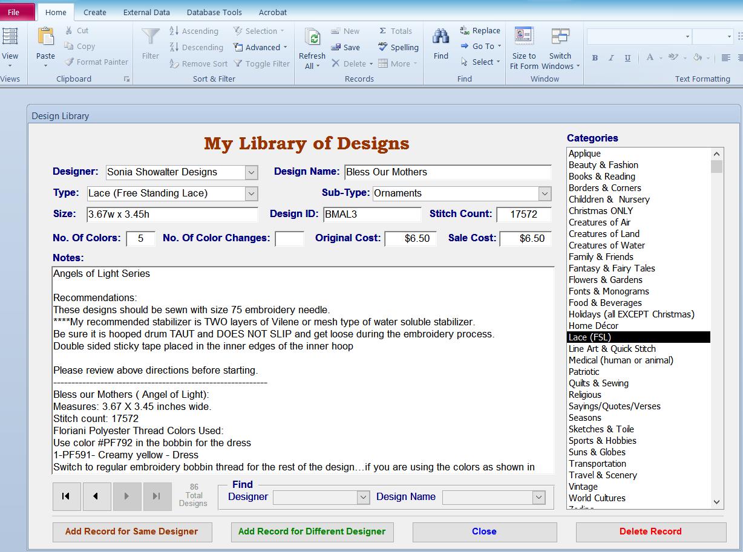Click the Switch Windows icon
743x552 pixels.
point(560,36)
